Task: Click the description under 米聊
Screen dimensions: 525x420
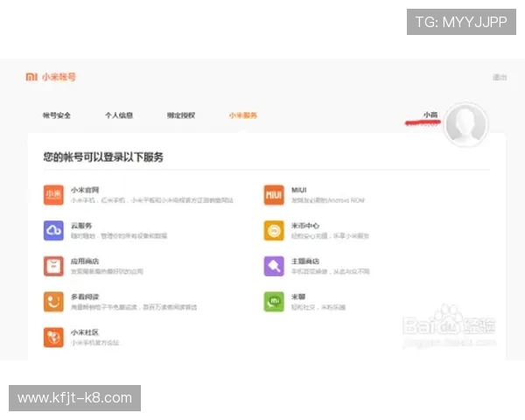Action: click(x=318, y=307)
